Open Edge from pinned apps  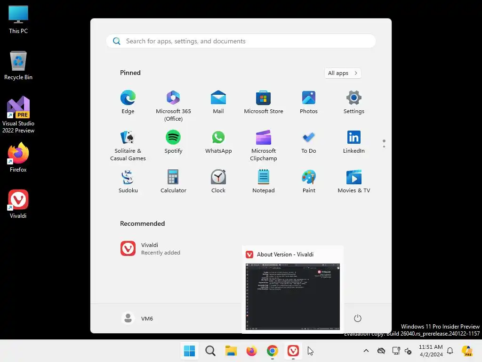point(128,102)
